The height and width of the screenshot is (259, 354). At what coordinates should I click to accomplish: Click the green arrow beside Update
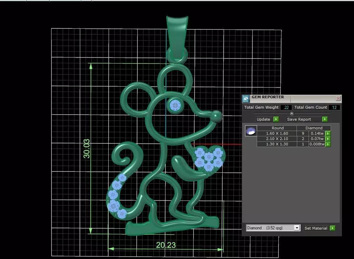(x=276, y=119)
